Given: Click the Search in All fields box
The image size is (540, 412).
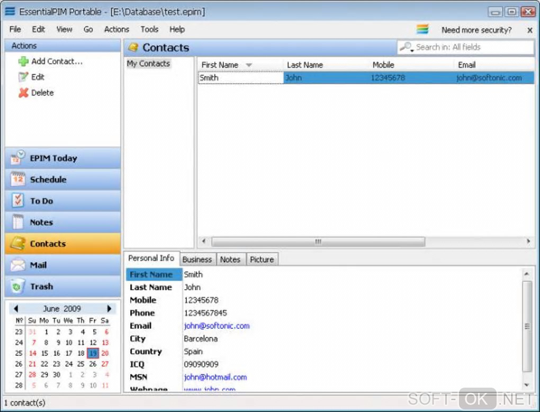Looking at the screenshot, I should point(465,47).
